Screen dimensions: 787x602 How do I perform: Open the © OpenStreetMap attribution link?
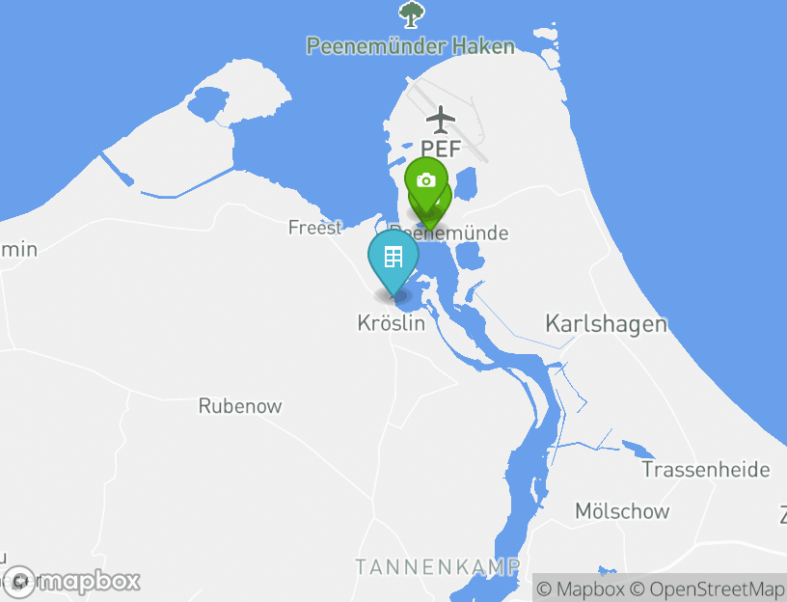pos(706,588)
